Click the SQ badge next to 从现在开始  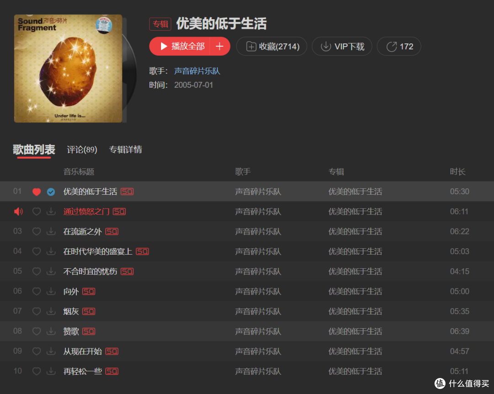[112, 351]
